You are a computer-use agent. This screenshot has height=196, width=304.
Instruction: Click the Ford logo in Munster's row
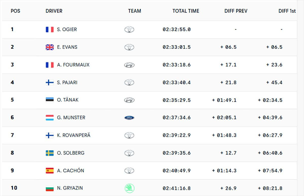pyautogui.click(x=129, y=118)
